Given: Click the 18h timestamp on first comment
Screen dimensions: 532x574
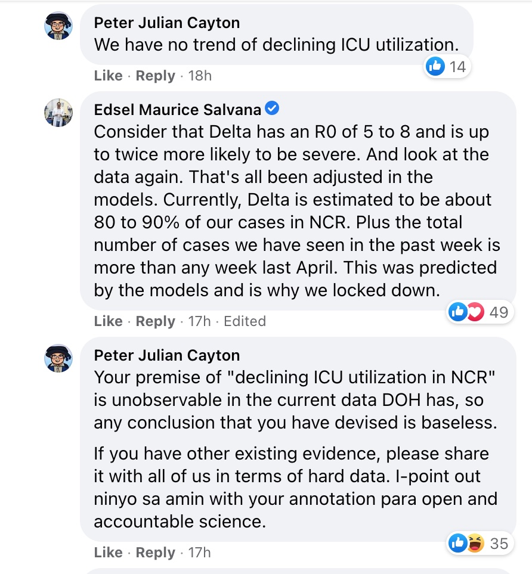Looking at the screenshot, I should (200, 76).
